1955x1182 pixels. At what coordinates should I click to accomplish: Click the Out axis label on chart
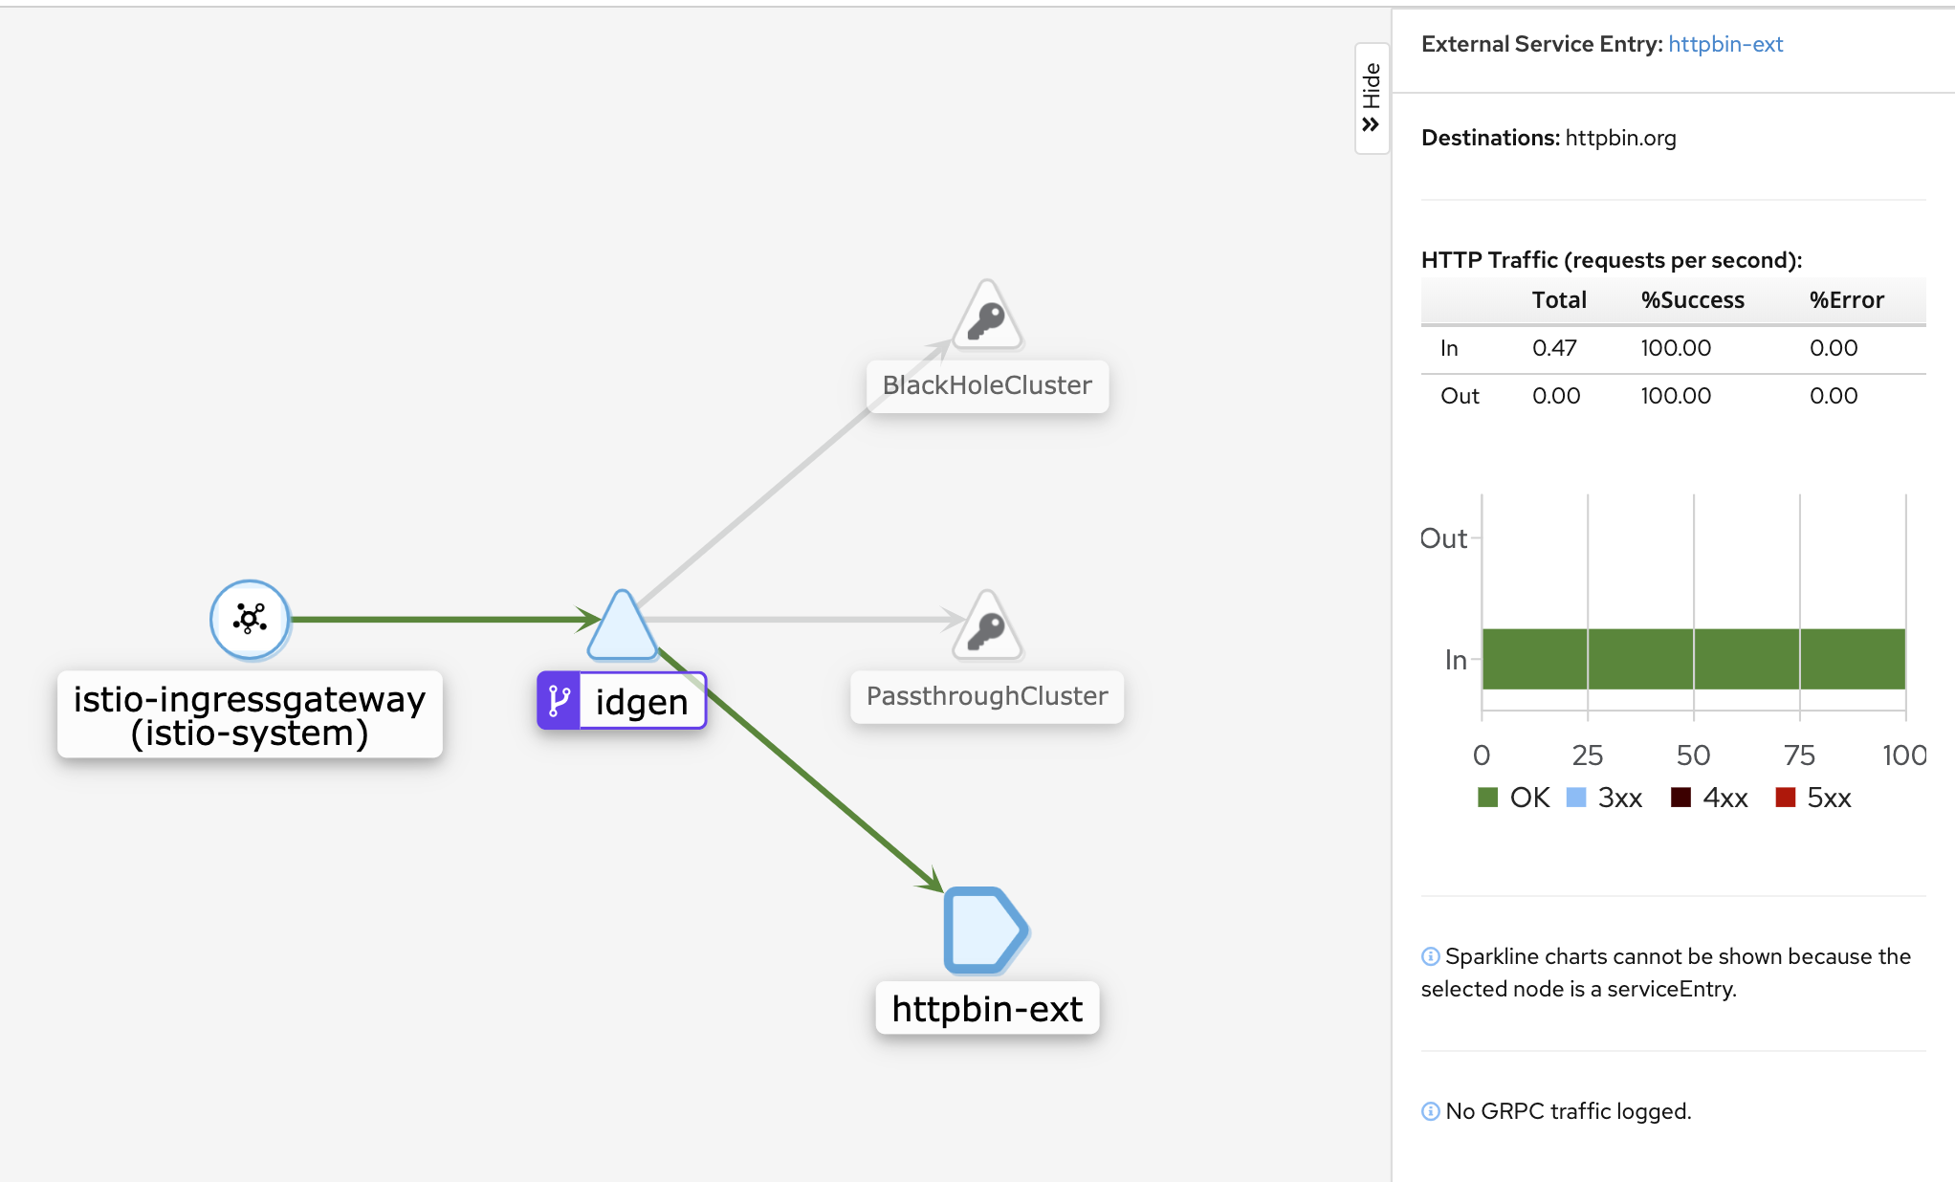1443,538
